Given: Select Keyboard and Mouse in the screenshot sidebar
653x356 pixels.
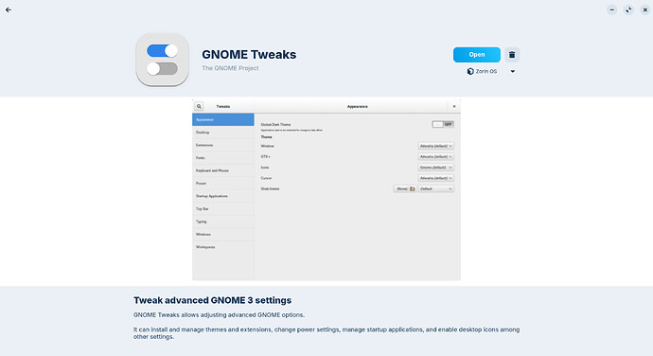Looking at the screenshot, I should (x=223, y=170).
